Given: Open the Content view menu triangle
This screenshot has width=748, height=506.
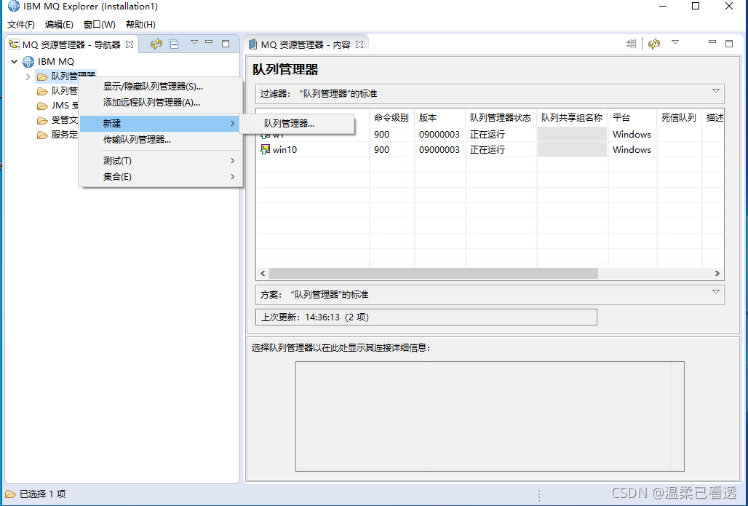Looking at the screenshot, I should 675,42.
